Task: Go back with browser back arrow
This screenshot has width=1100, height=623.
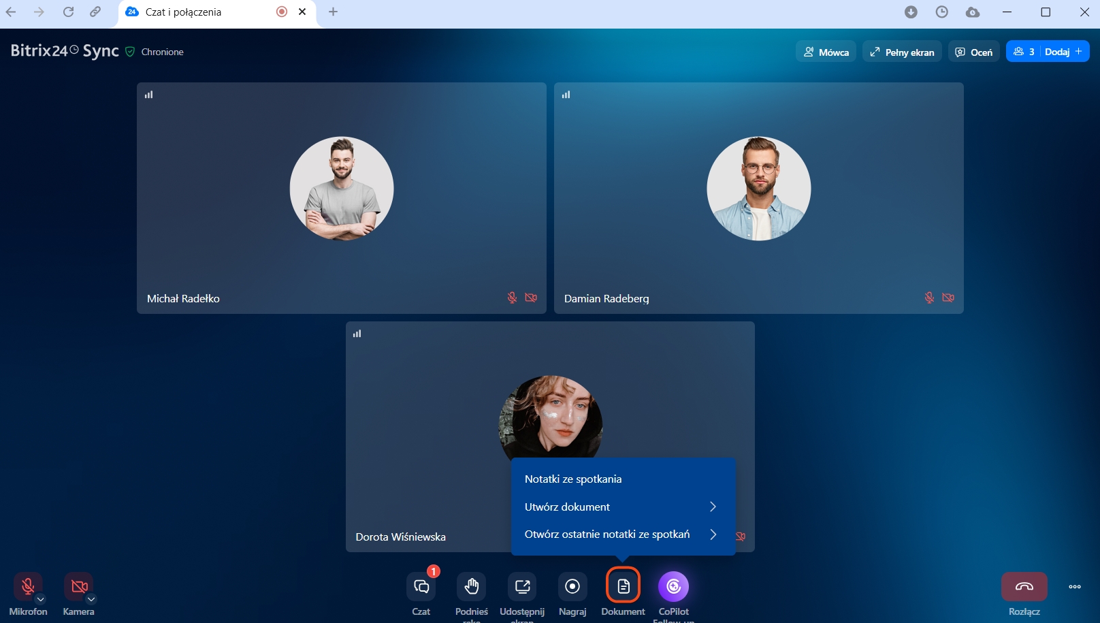Action: (11, 12)
